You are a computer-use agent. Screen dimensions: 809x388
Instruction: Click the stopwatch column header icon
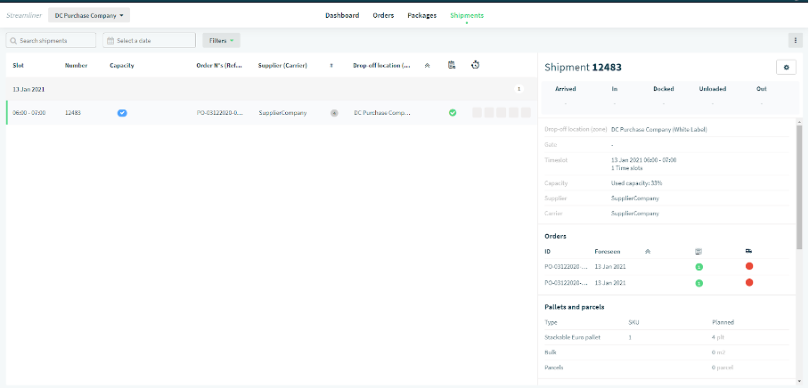[x=475, y=65]
